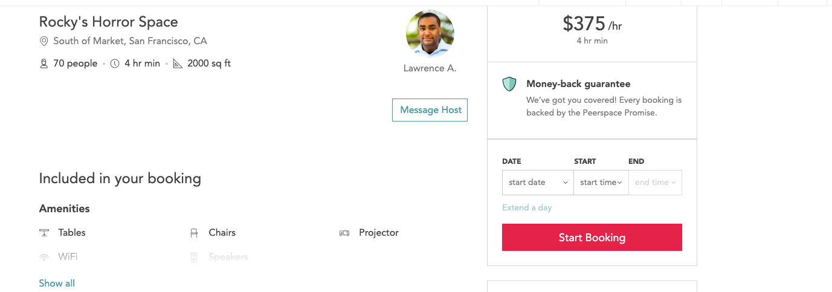Click the WiFi amenity icon
832x292 pixels.
coord(44,257)
